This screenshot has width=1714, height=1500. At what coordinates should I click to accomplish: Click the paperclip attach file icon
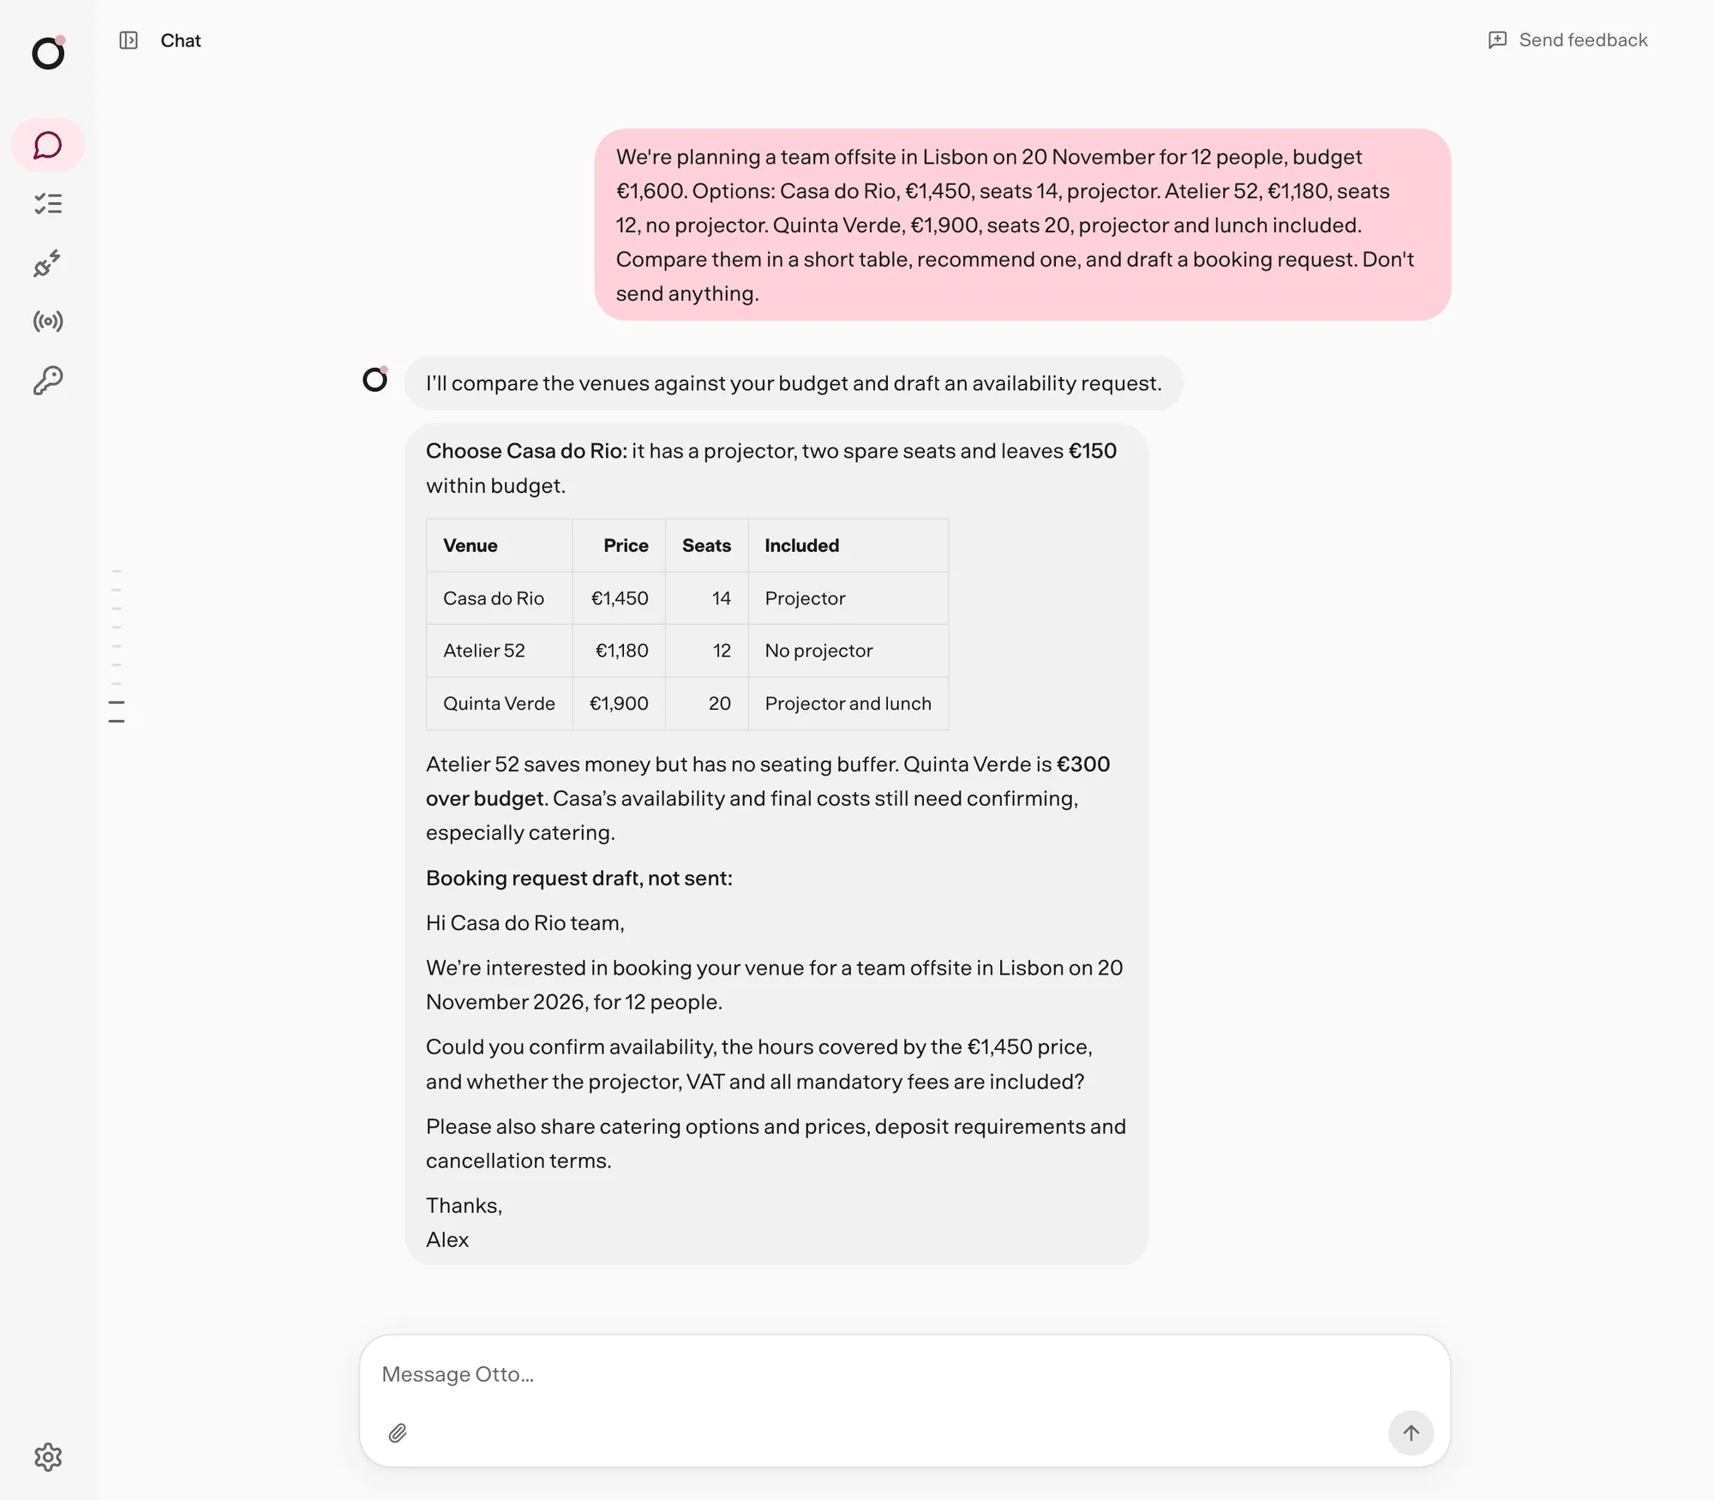tap(398, 1433)
